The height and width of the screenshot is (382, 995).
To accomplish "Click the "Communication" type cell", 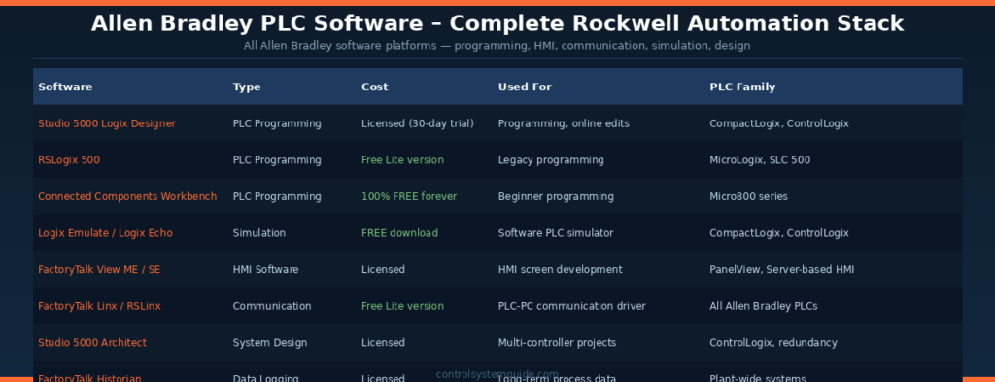I will (272, 306).
